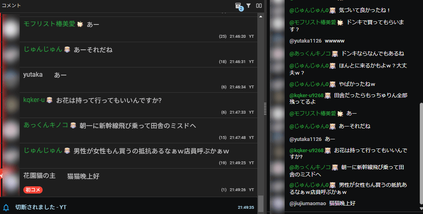Click badge beside @じゅんじゅん0 やばかったねw message
Image resolution: width=423 pixels, height=214 pixels.
(x=333, y=84)
